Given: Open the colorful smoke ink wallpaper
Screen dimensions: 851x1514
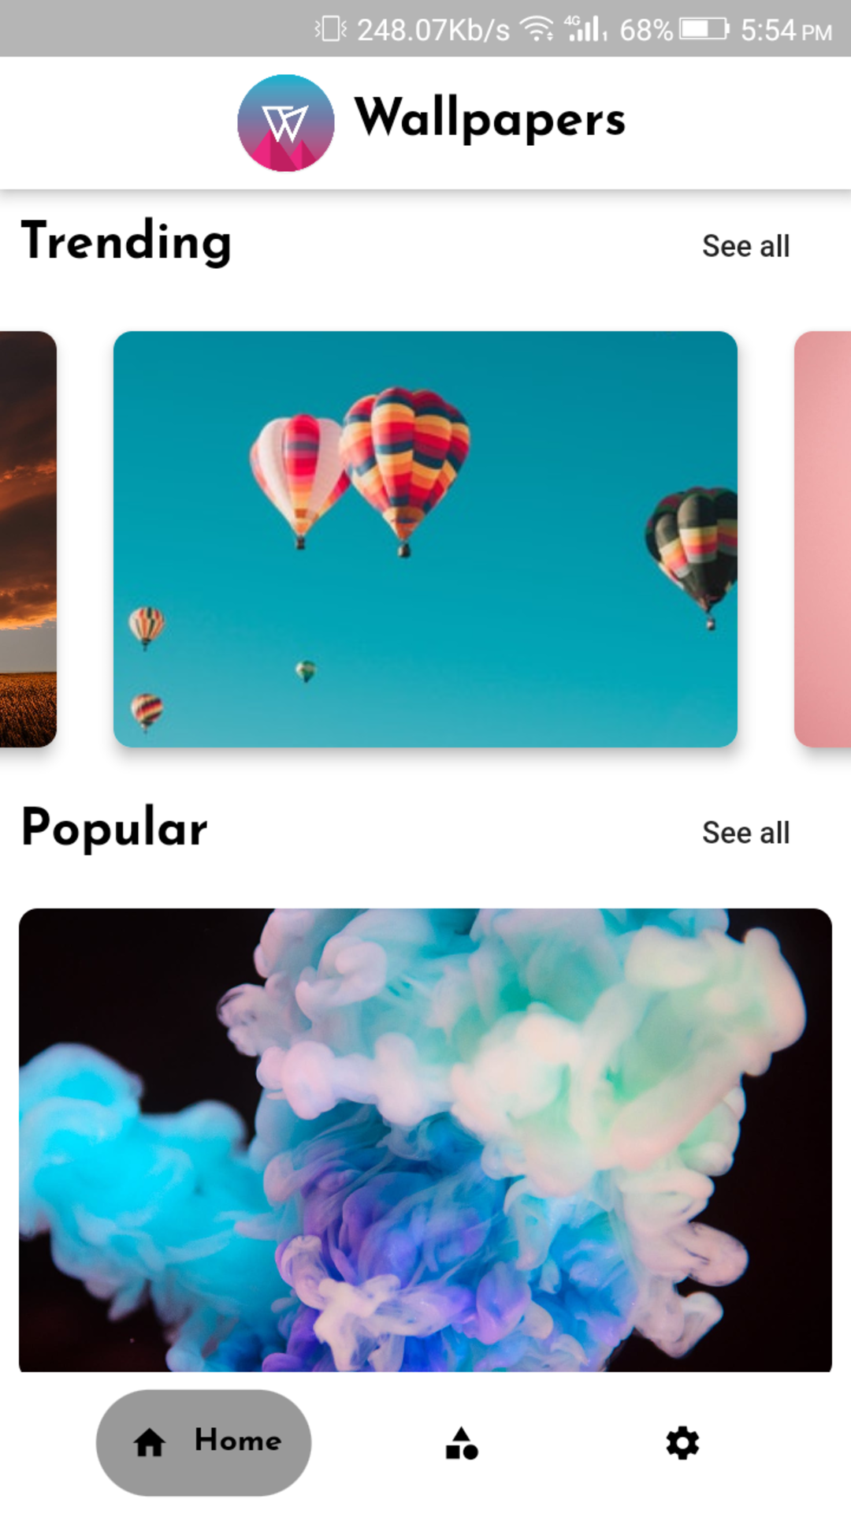Looking at the screenshot, I should click(425, 1140).
